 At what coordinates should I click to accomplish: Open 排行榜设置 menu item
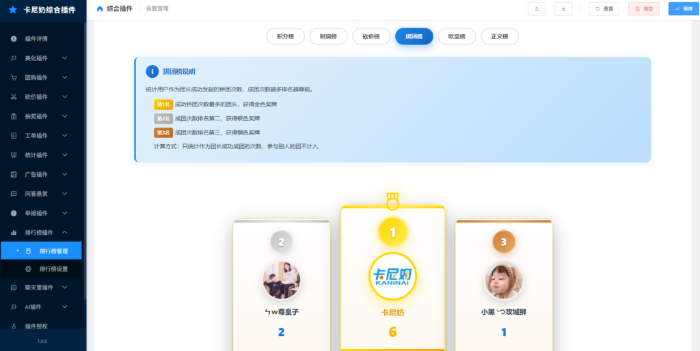tap(41, 269)
